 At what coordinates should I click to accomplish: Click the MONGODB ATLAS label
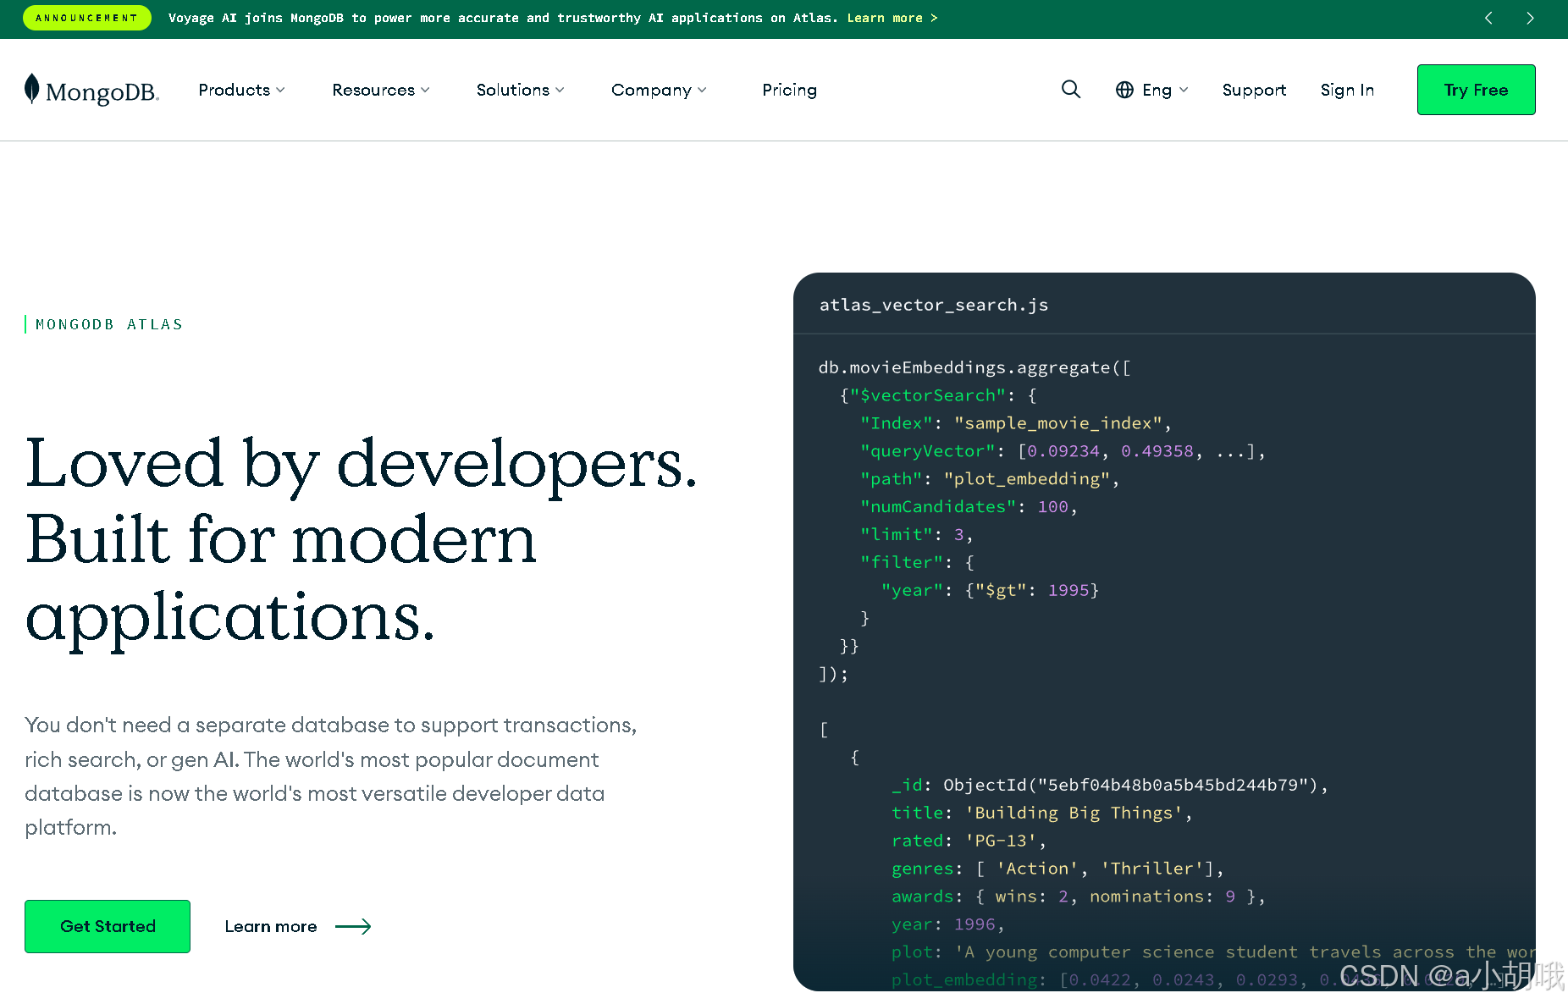[x=109, y=324]
